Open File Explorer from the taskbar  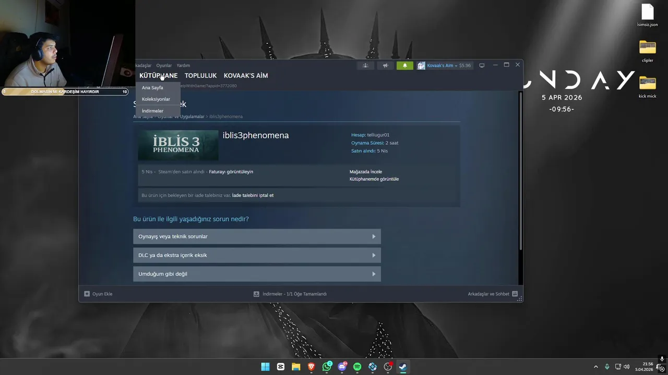pos(296,367)
